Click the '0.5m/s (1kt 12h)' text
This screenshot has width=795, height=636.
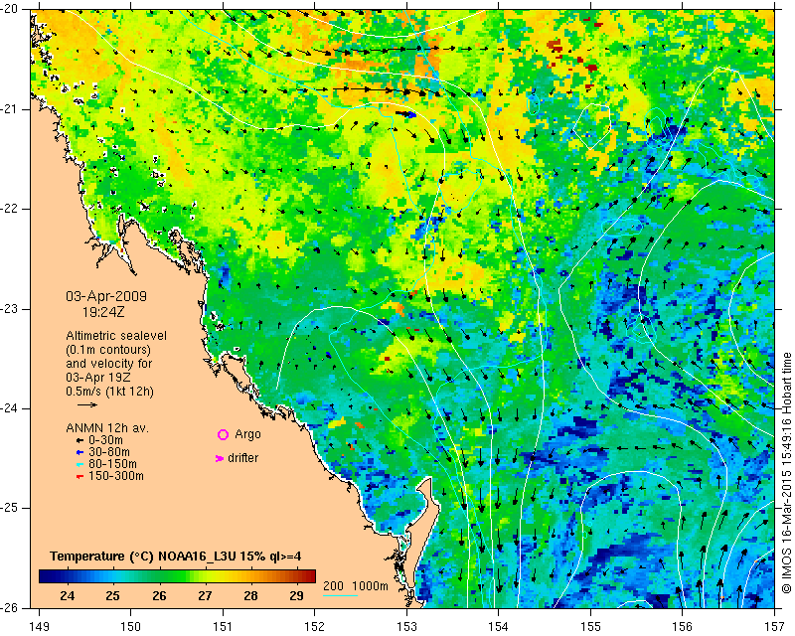pos(109,392)
